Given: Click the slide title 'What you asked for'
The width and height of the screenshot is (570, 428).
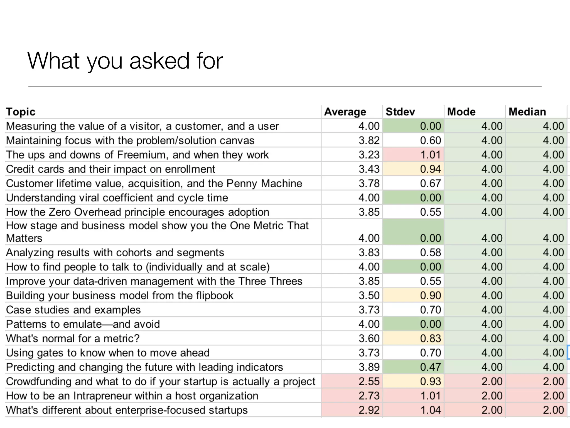Looking at the screenshot, I should pos(125,60).
